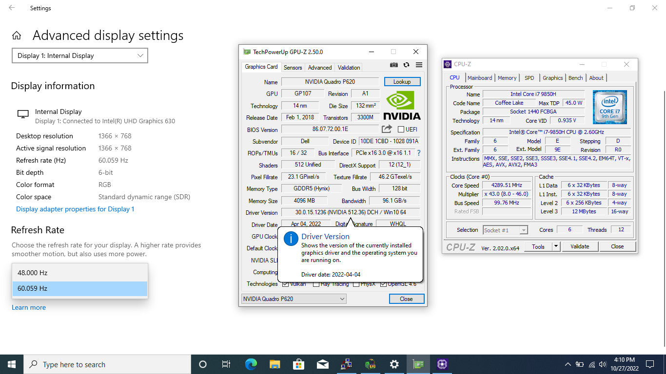Open Settings home icon
Image resolution: width=666 pixels, height=374 pixels.
[17, 36]
